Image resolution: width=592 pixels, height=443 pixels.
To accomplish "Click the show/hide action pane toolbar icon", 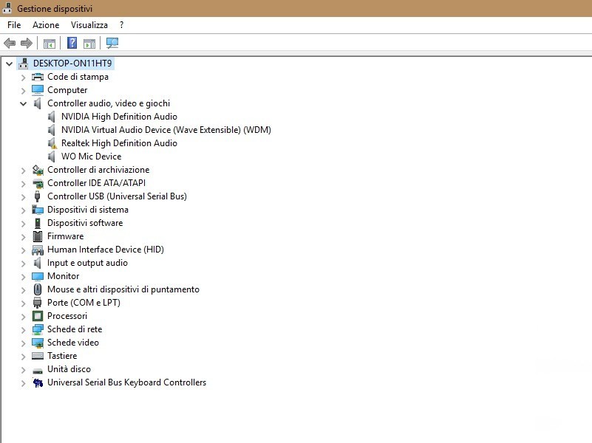I will click(89, 44).
